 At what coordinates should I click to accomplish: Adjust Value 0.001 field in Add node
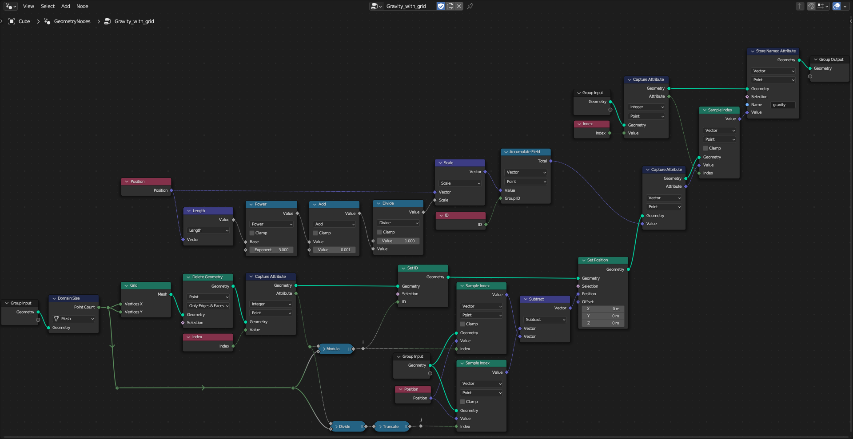tap(334, 250)
